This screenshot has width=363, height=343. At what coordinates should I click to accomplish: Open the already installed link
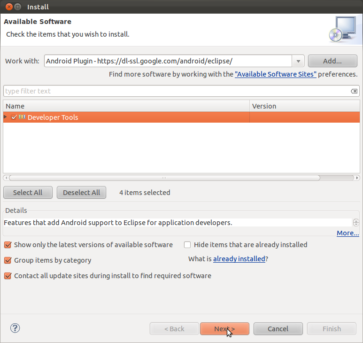tap(239, 259)
